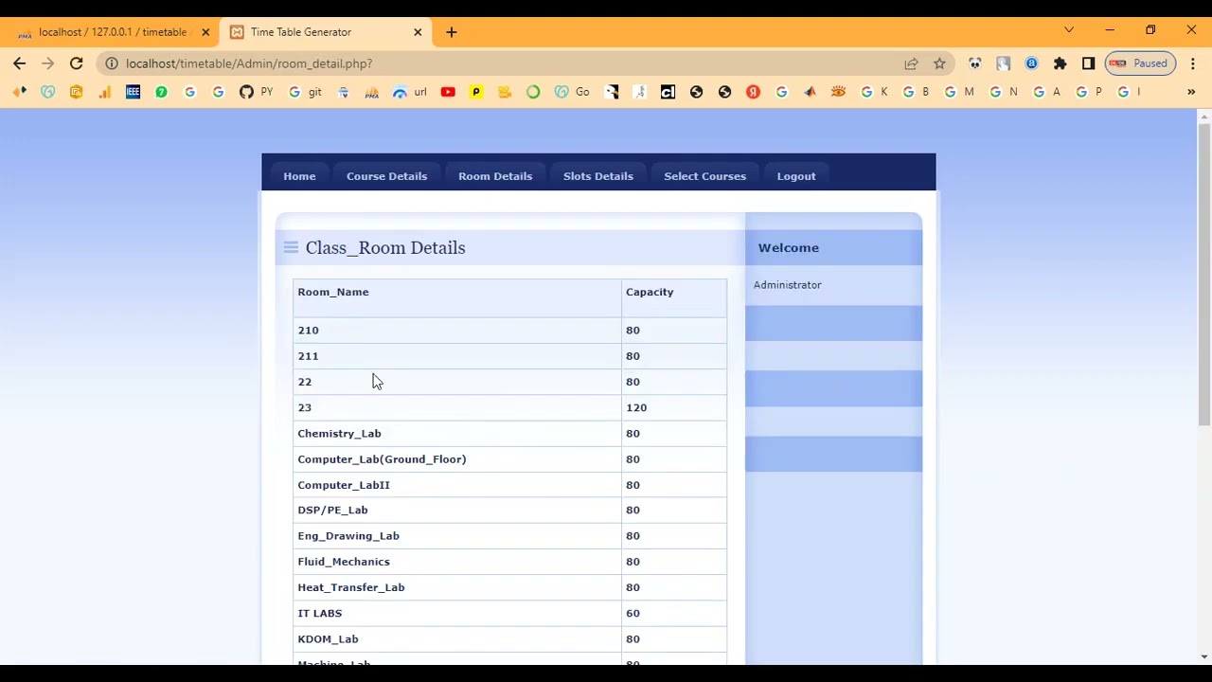The width and height of the screenshot is (1212, 682).
Task: Select the DSP/PE_Lab row
Action: 509,510
